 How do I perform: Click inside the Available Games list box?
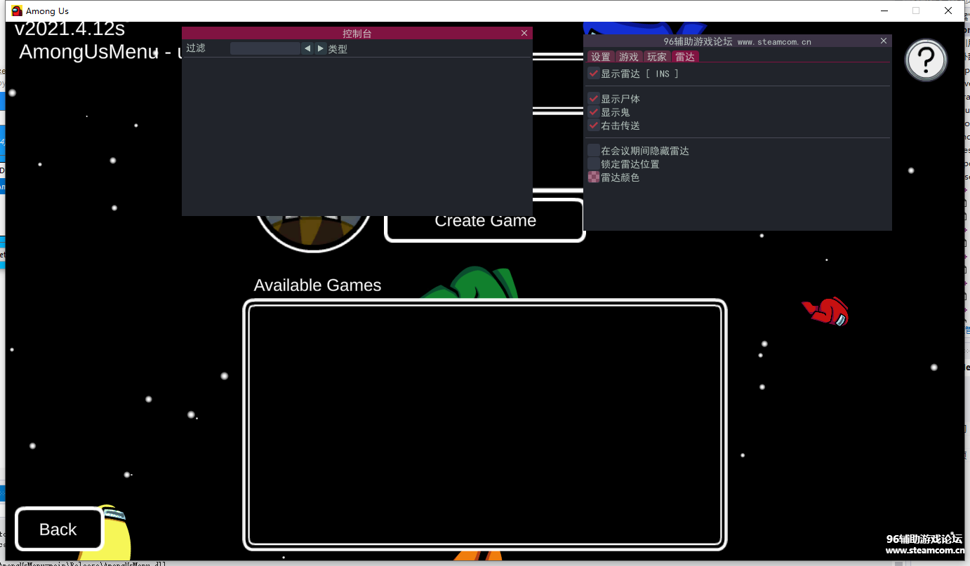point(485,425)
